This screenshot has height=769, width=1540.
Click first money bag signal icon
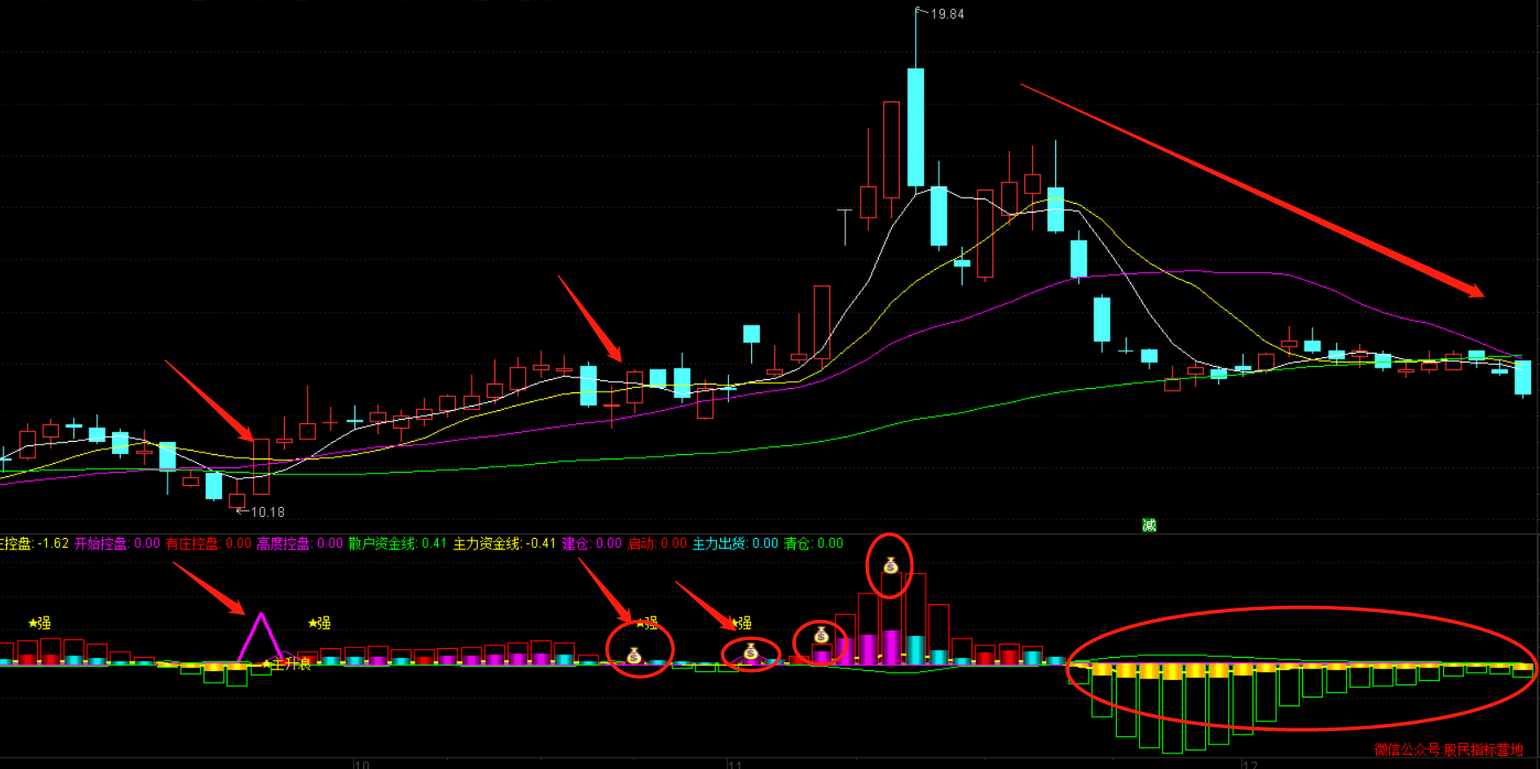coord(634,655)
